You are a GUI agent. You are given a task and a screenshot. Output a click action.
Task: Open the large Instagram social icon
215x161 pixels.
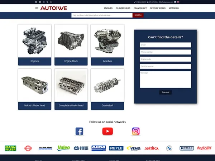click(x=136, y=131)
